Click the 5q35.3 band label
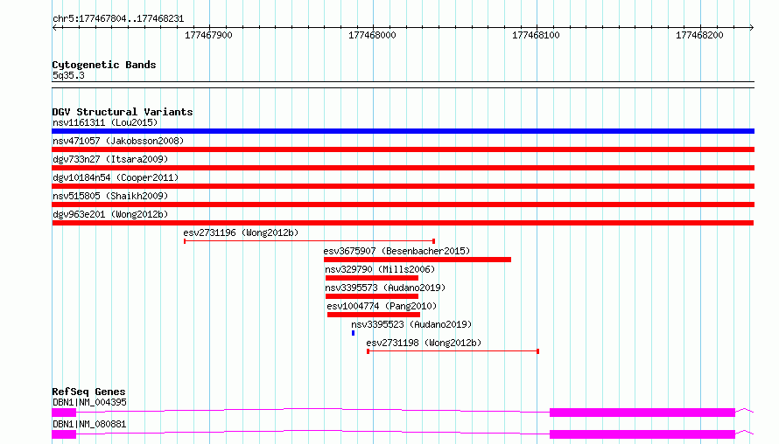 point(68,76)
